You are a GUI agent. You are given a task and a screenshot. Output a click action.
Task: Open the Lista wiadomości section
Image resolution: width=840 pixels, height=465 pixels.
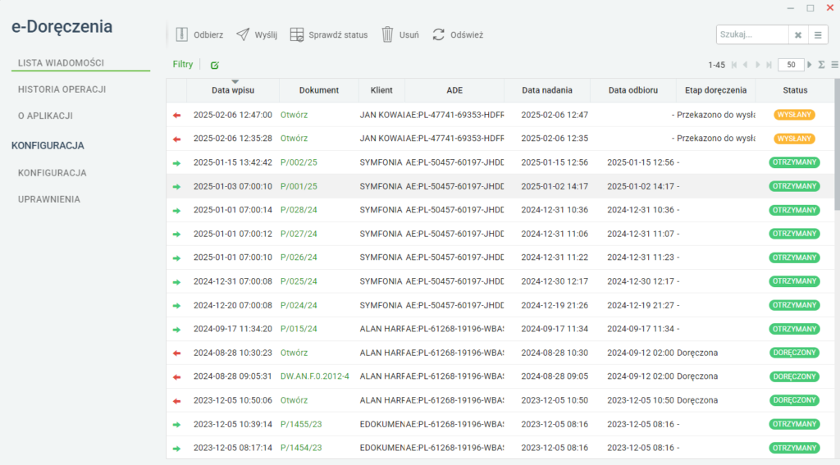pyautogui.click(x=61, y=62)
